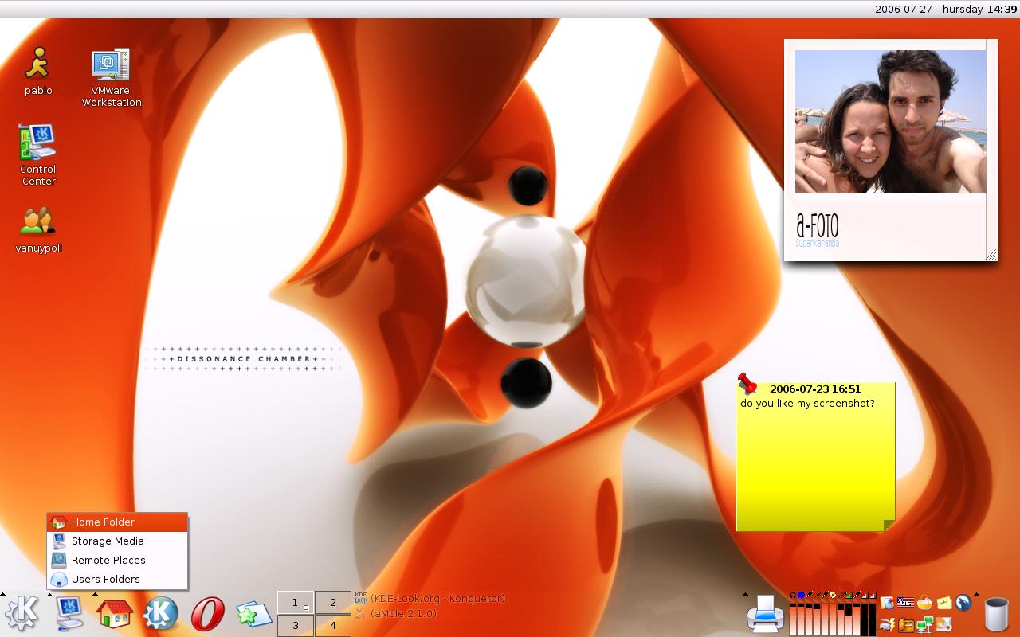
Task: Adjust the blue circle channel mixer slider
Action: (x=801, y=619)
